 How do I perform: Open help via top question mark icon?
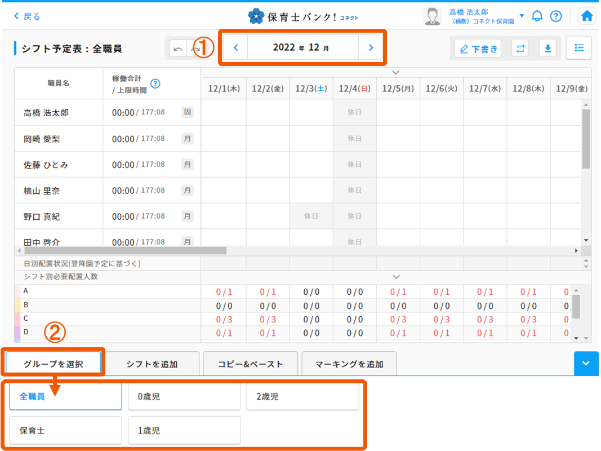556,16
